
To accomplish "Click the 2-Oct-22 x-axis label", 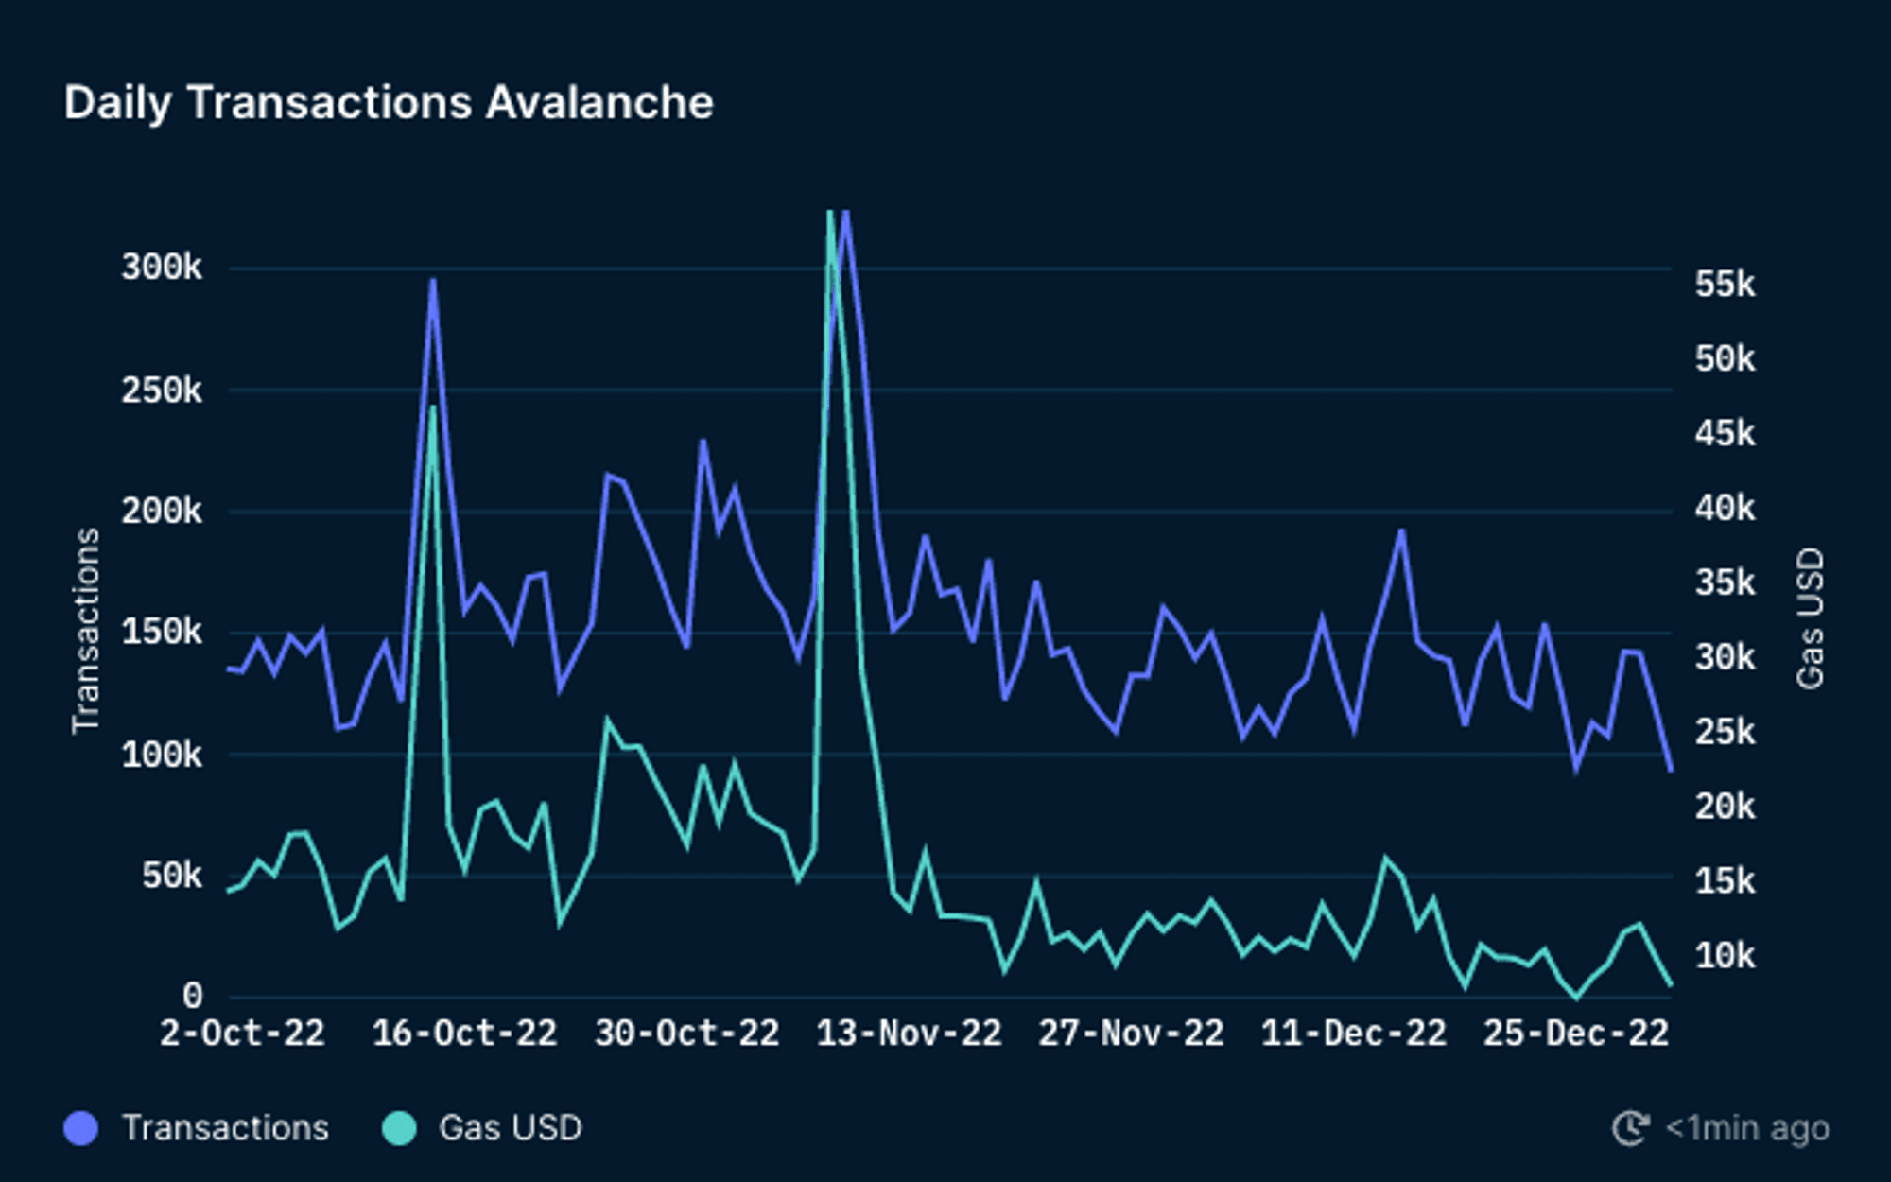I will coord(242,1034).
